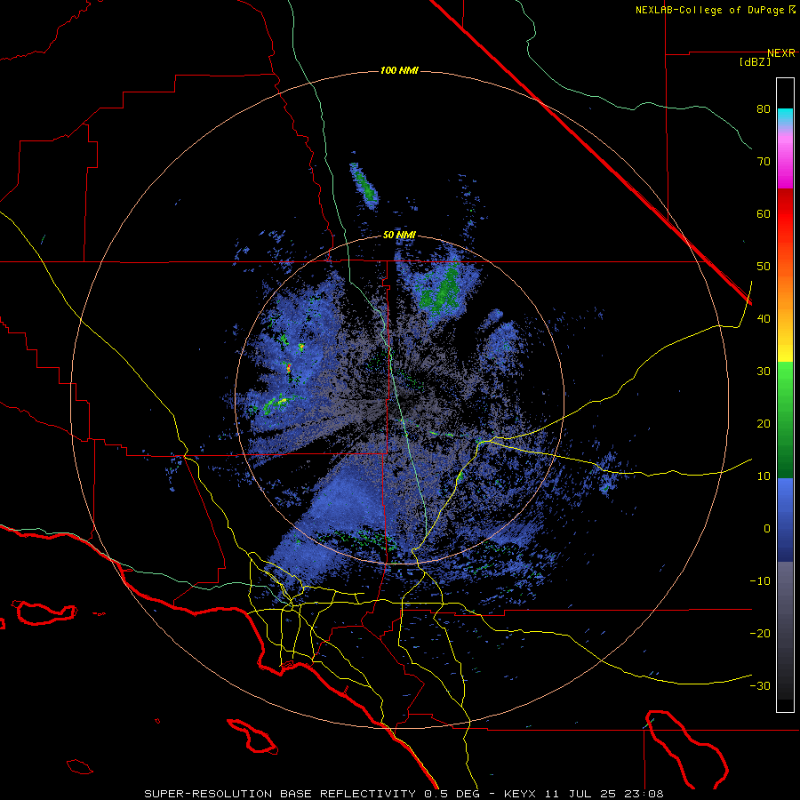This screenshot has height=800, width=800.
Task: Click the 40 value on the dBZ scale
Action: (764, 319)
